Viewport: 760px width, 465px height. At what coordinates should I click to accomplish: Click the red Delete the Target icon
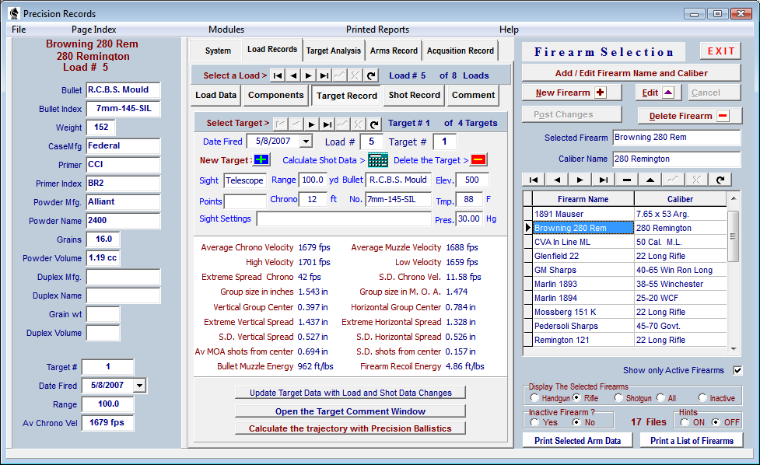coord(478,160)
